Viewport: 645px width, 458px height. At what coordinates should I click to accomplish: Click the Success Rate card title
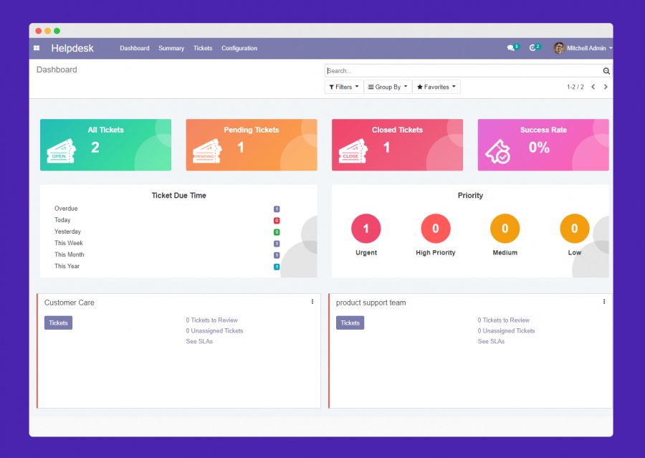(x=543, y=130)
